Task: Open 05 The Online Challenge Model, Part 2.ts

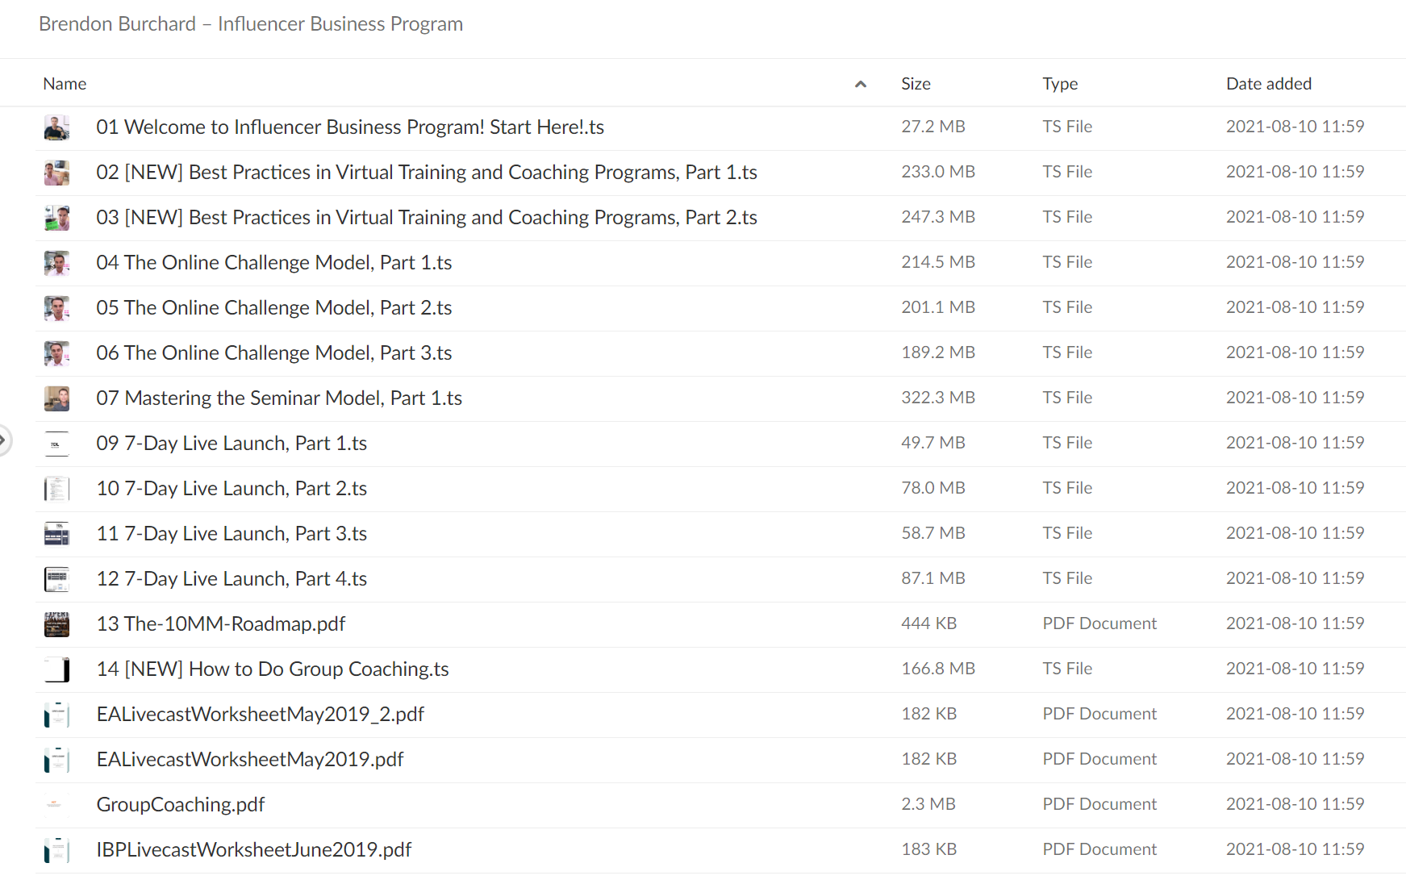Action: coord(274,308)
